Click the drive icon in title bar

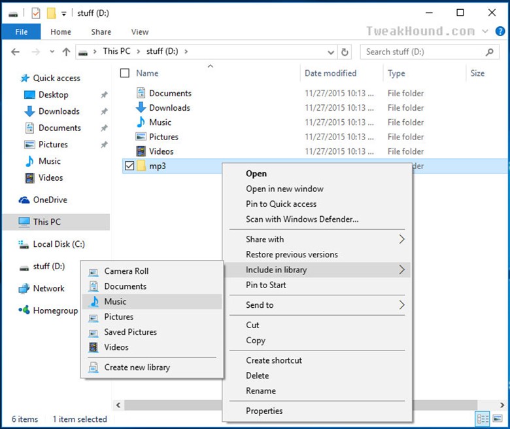[13, 14]
